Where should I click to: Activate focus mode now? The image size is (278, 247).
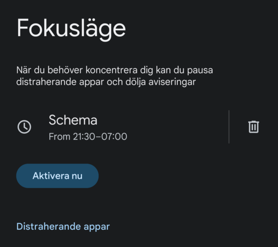(x=57, y=176)
